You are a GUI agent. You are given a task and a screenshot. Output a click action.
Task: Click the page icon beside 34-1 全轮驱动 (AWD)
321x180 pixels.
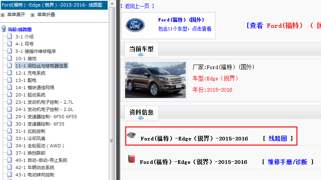[10, 146]
